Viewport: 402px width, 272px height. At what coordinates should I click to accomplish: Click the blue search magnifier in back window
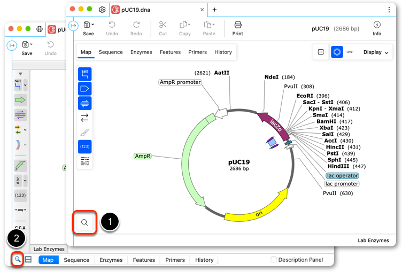(x=18, y=259)
